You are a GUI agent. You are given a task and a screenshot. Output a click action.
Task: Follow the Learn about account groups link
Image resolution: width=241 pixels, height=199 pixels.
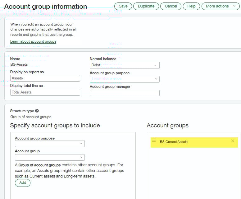point(33,41)
